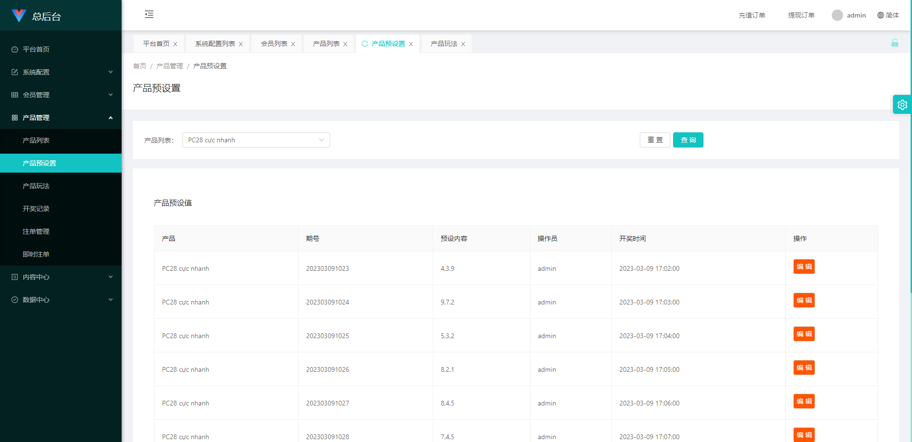
Task: Switch to the 会员列表 tab
Action: (x=274, y=44)
